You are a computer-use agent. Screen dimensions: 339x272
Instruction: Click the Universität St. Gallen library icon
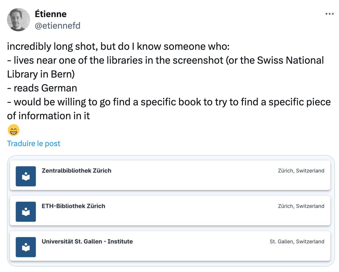point(26,247)
